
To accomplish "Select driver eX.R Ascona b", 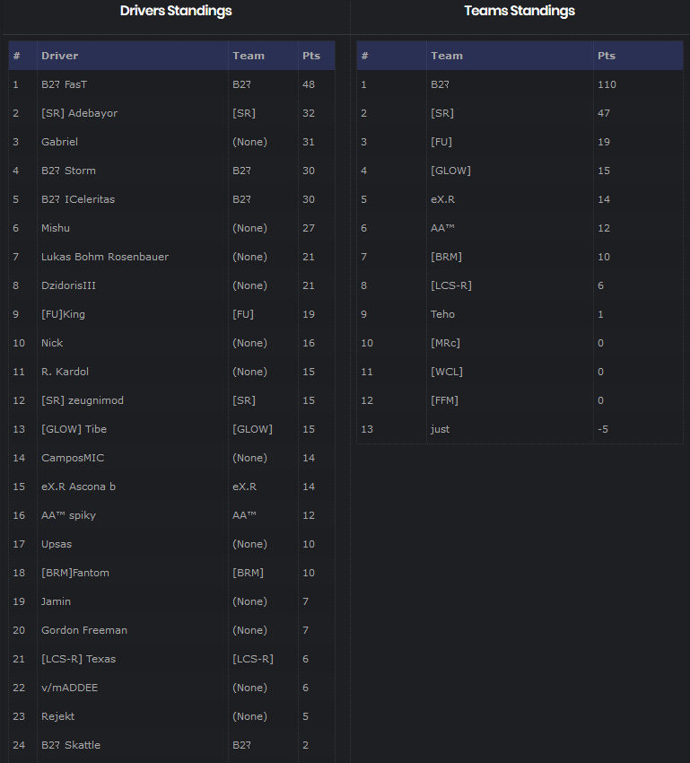I will [78, 487].
